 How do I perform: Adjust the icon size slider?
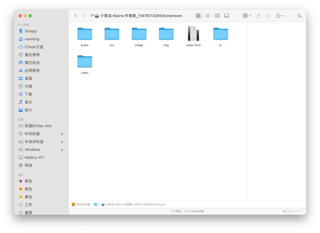coord(292,211)
